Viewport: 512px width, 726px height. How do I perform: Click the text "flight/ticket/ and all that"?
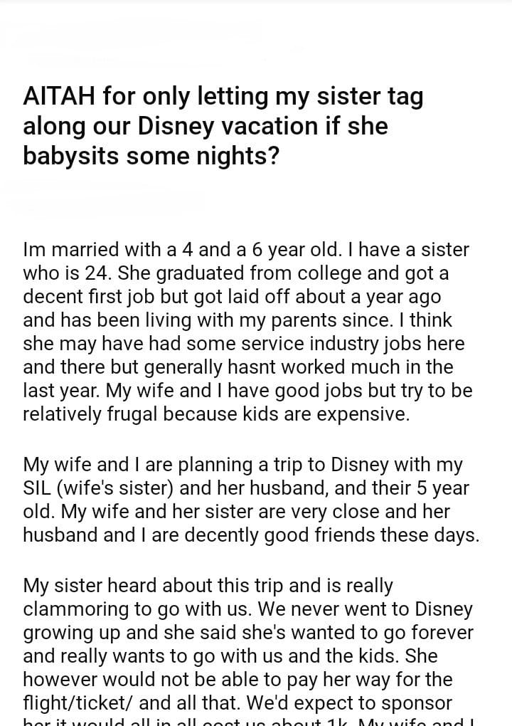pyautogui.click(x=132, y=703)
